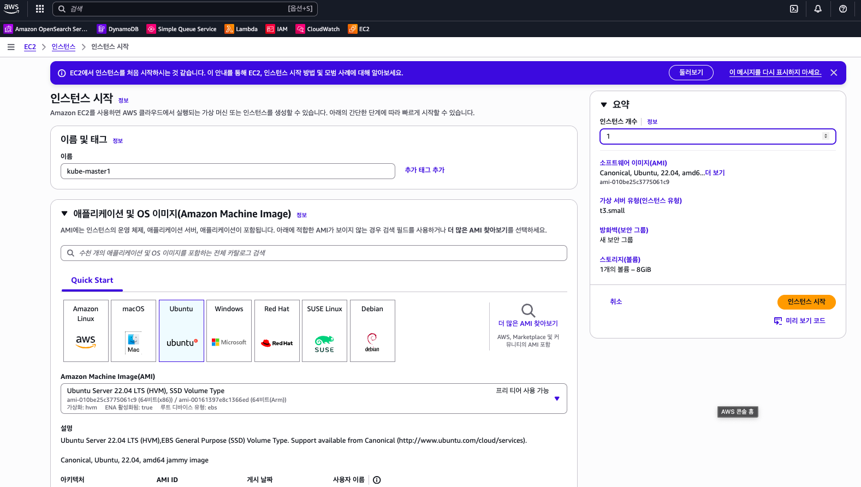Open the 소프트웨어 이미지(AMI) summary link
The image size is (861, 487).
tap(633, 163)
